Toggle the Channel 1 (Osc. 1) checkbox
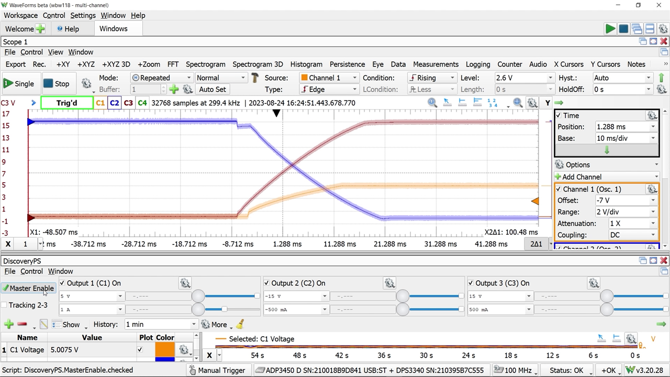This screenshot has width=670, height=377. pyautogui.click(x=559, y=189)
